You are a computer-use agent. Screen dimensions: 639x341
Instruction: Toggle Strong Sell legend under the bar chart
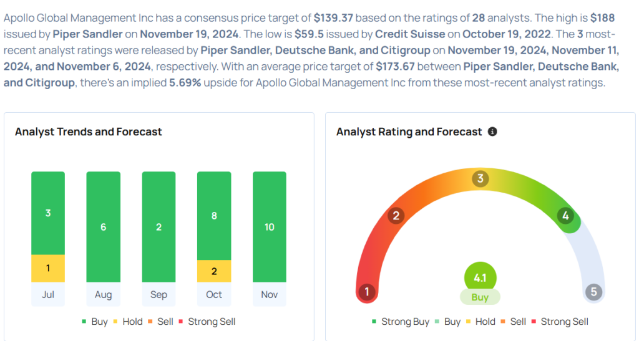pyautogui.click(x=209, y=322)
